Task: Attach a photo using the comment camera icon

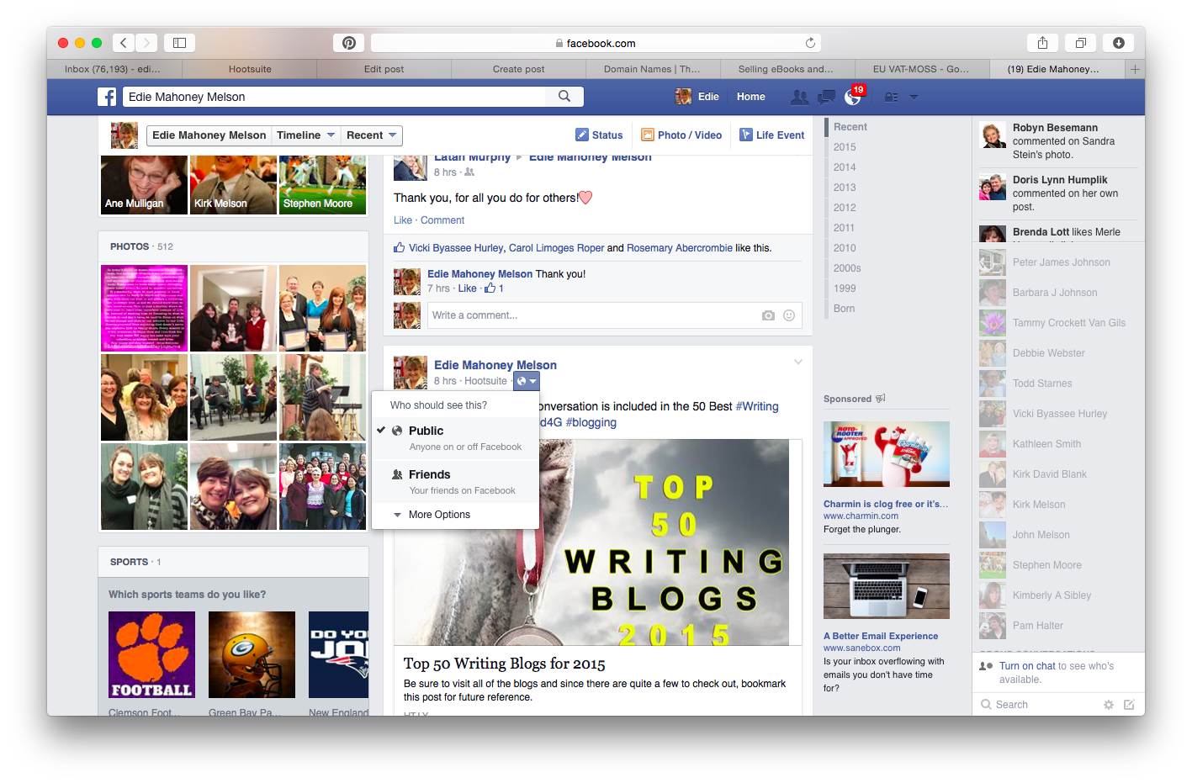Action: [768, 315]
